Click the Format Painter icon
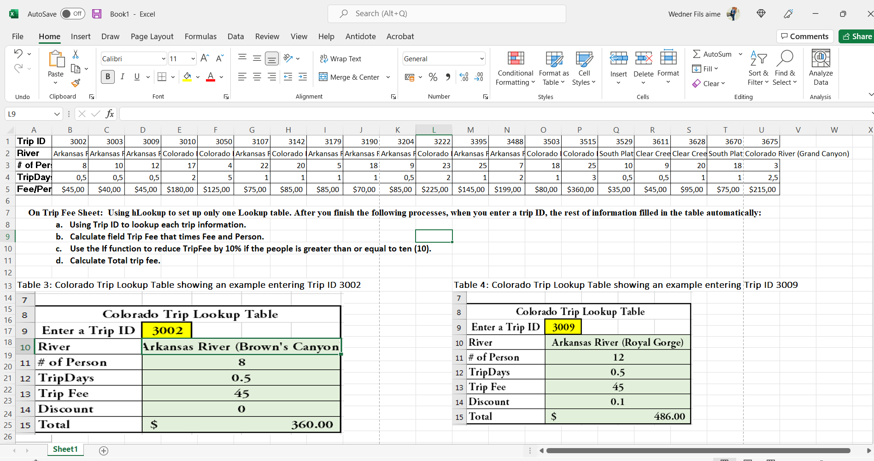The width and height of the screenshot is (874, 461). pyautogui.click(x=76, y=83)
